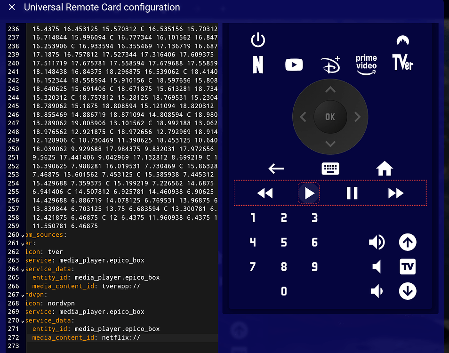Collapse the service_data fold on line 264

pyautogui.click(x=23, y=270)
